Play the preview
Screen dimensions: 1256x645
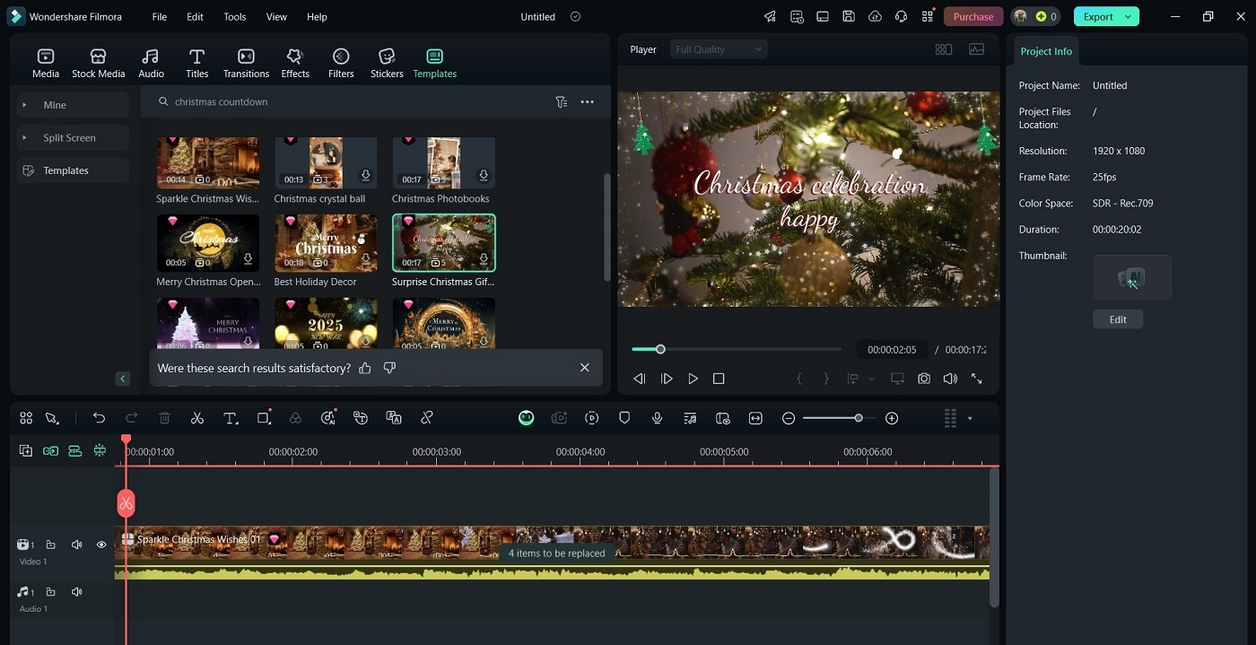pyautogui.click(x=693, y=379)
